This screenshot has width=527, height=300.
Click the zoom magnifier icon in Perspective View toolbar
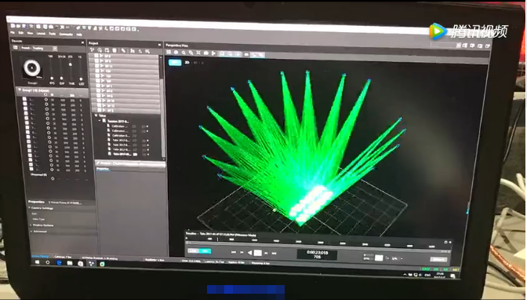[x=184, y=53]
